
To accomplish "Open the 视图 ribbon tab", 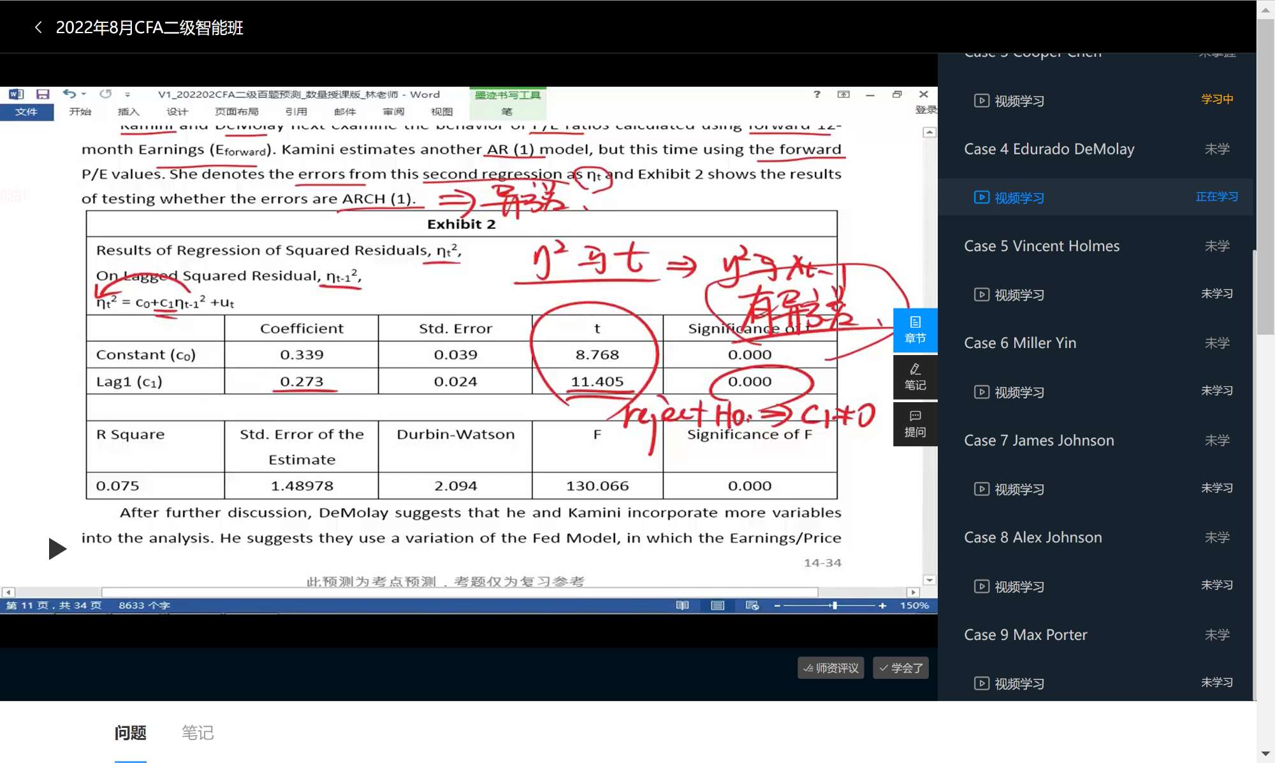I will (x=442, y=112).
